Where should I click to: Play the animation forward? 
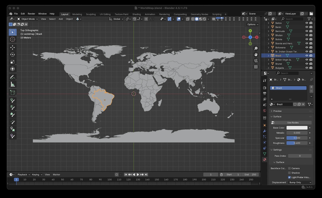(x=138, y=175)
